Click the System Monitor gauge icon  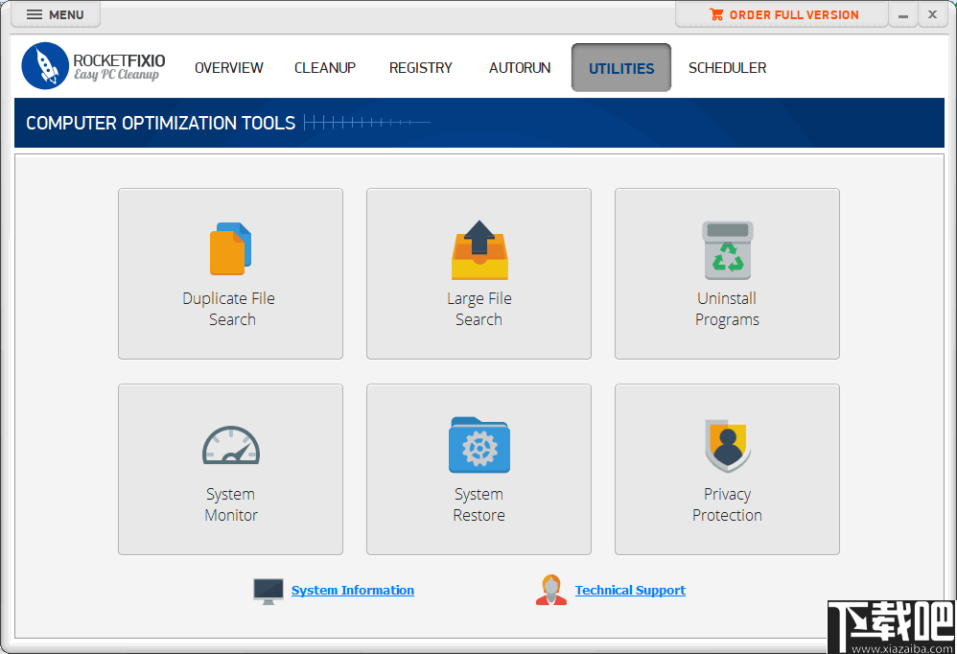point(231,445)
